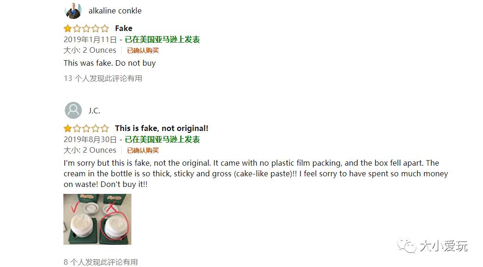Click "大小: 2 Ounces" under alkaline conkle's review
Viewport: 483px width, 267px height.
coord(90,50)
